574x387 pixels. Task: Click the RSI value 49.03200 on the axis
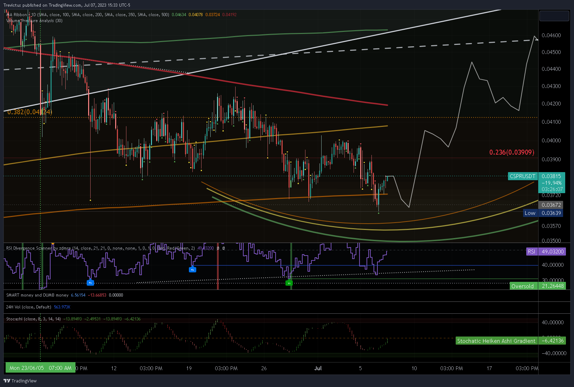[553, 252]
